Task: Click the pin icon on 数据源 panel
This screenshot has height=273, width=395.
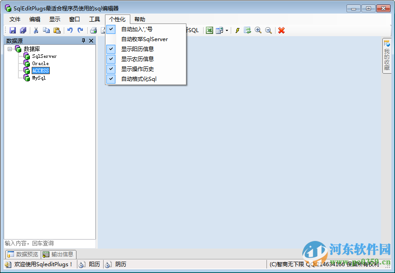Action: (83, 41)
